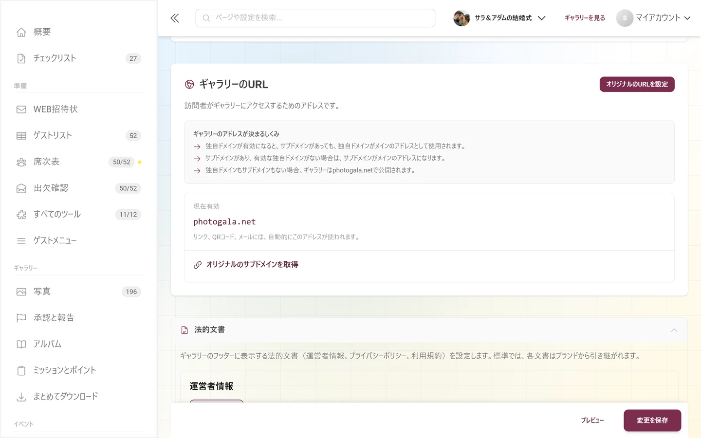
Task: Click the download icon for まとめてダウンロード
Action: tap(21, 397)
